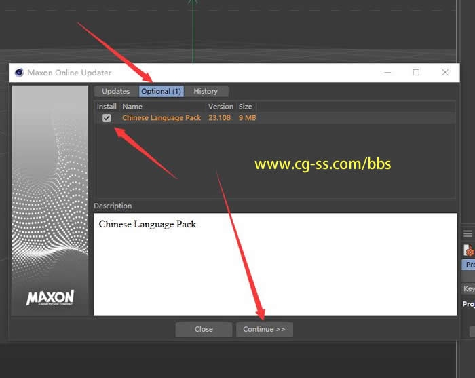Click the Cinema 4D logo in title bar
Screen dimensions: 475x378
(x=19, y=73)
